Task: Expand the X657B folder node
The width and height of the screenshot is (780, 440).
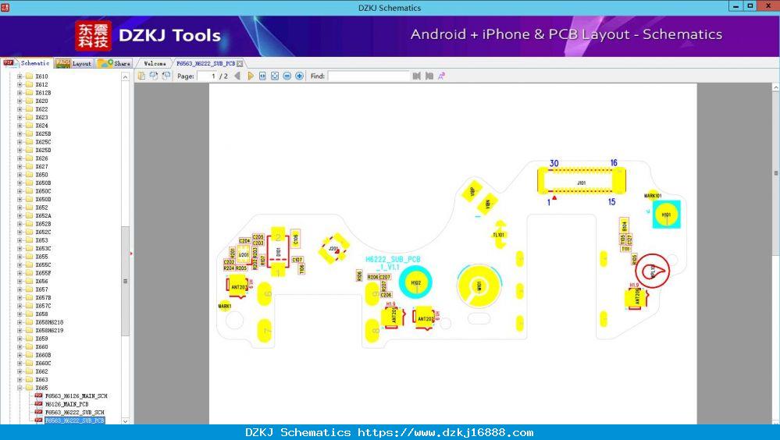Action: [20, 297]
